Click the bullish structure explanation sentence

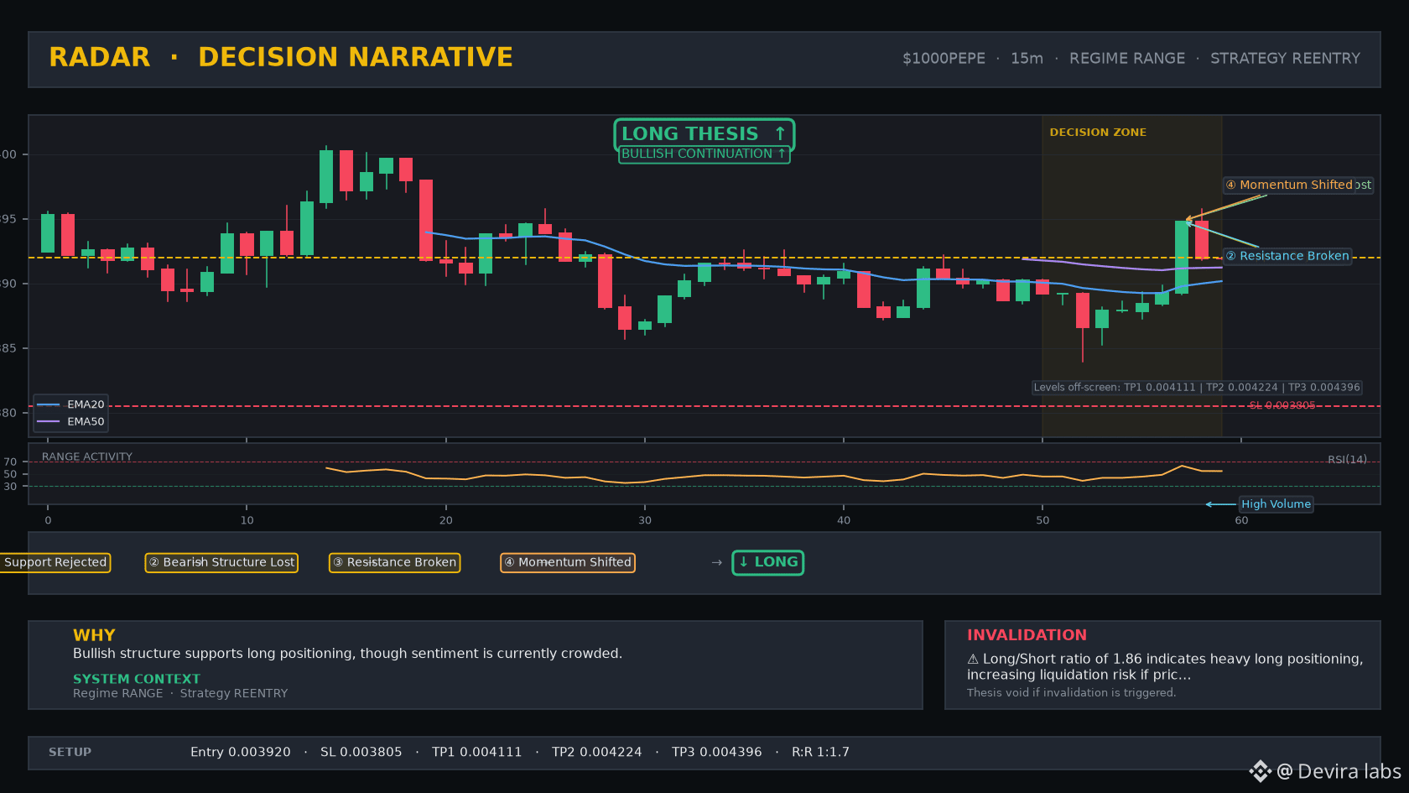pyautogui.click(x=347, y=654)
